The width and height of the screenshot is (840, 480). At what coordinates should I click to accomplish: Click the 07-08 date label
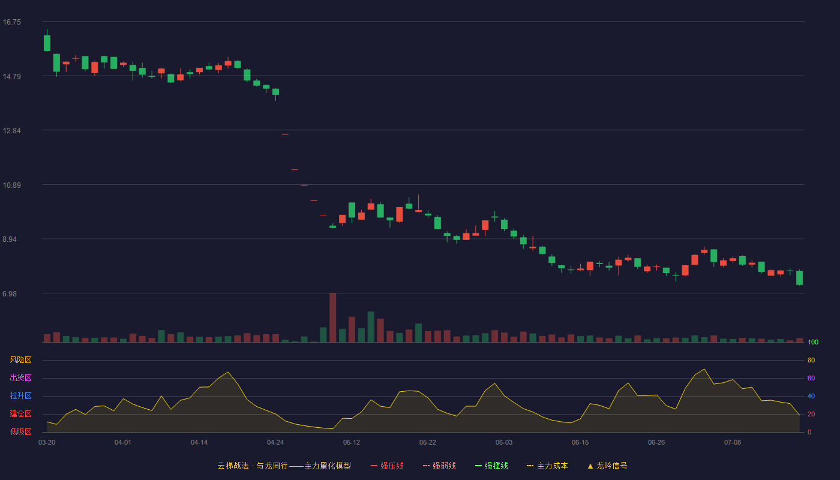click(733, 442)
